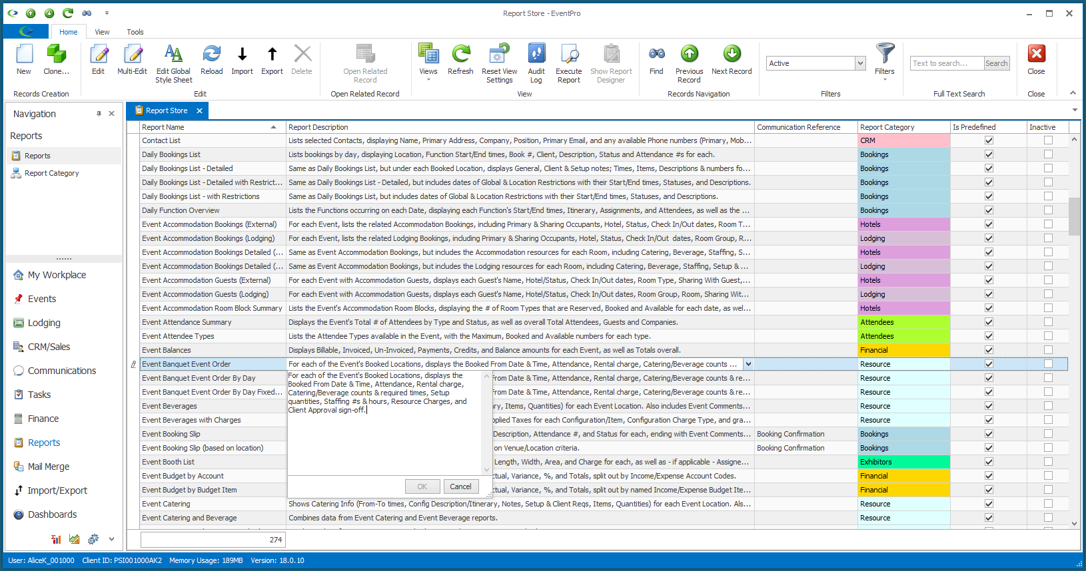
Task: Toggle Inactive checkbox for Contact List
Action: coord(1048,140)
